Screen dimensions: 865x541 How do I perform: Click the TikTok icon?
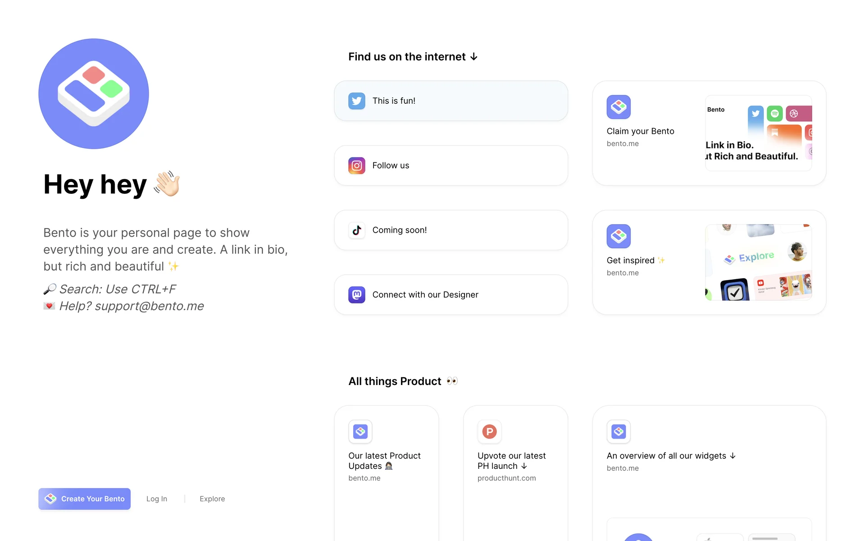tap(356, 230)
